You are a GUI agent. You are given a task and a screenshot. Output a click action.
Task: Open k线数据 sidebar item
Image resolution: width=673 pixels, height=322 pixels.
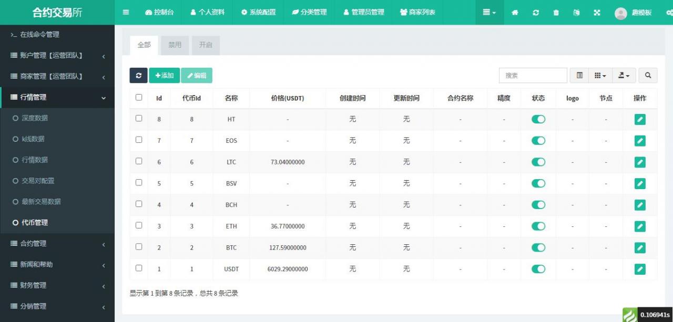57,139
